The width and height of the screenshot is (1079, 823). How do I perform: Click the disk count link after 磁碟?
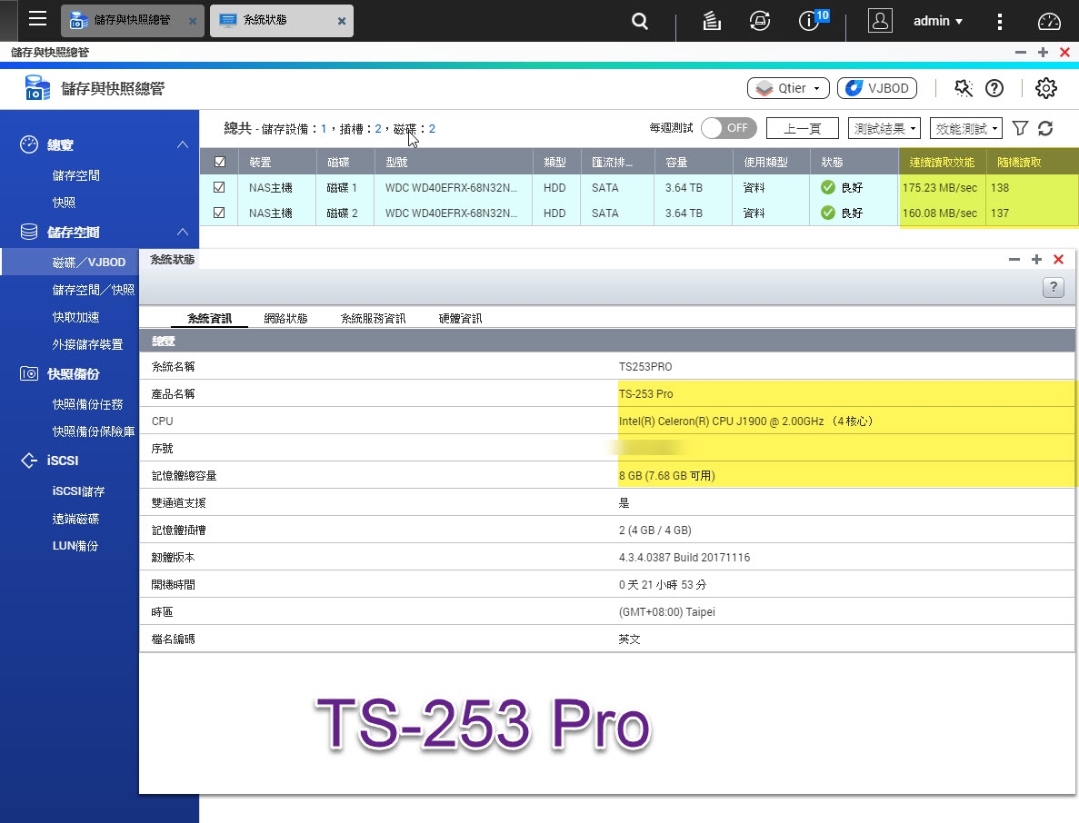432,129
